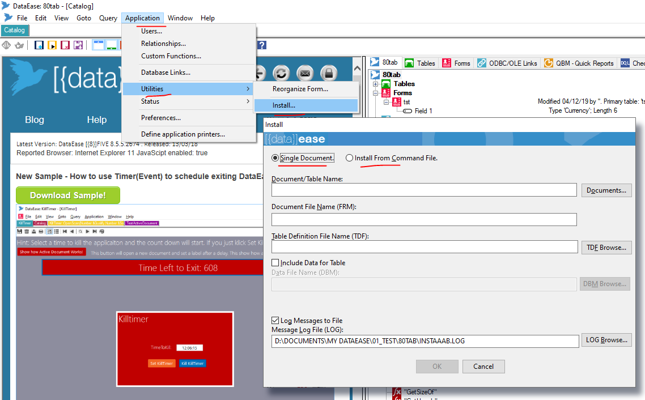Screen dimensions: 645x400
Task: Click the green Download Sample! button
Action: tap(68, 195)
